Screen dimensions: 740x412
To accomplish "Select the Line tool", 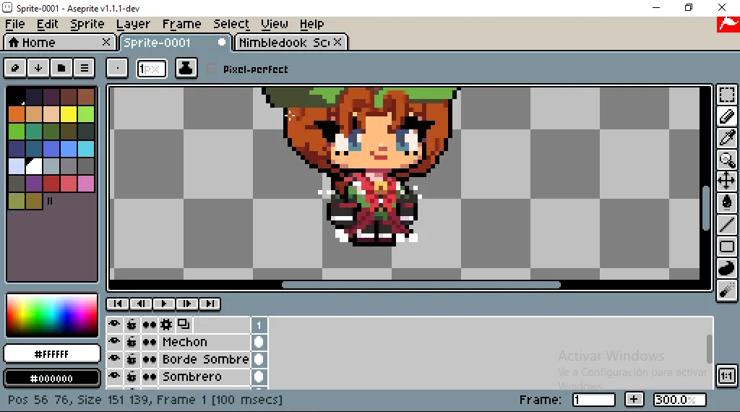I will tap(727, 224).
